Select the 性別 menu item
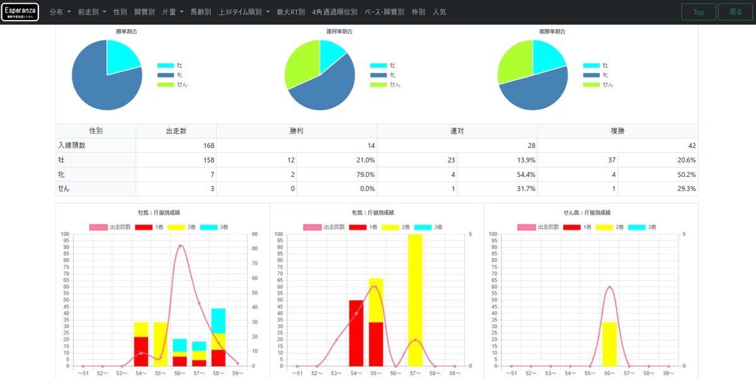The width and height of the screenshot is (756, 379). pyautogui.click(x=120, y=12)
